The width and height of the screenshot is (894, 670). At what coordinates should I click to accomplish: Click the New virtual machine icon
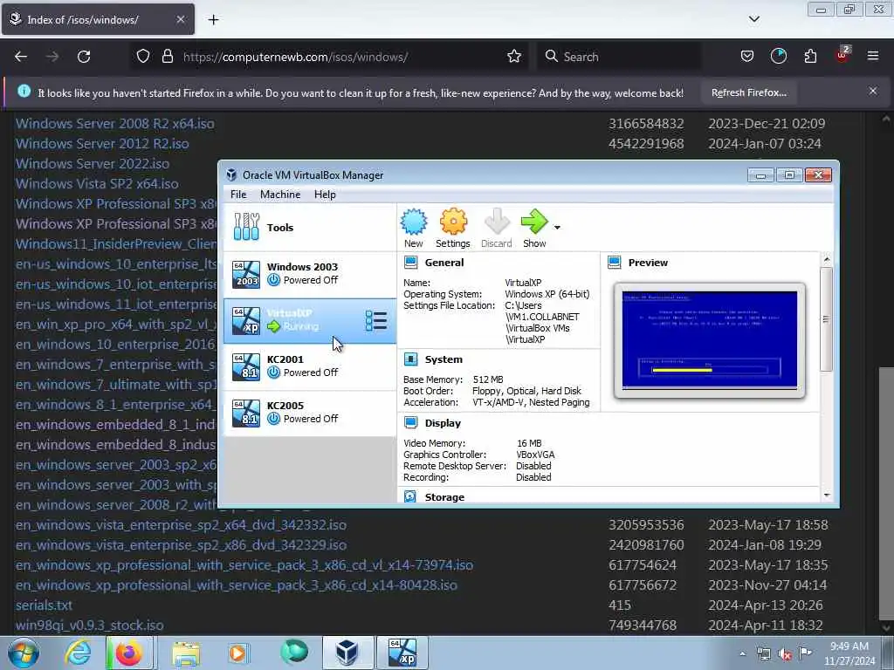tap(413, 222)
